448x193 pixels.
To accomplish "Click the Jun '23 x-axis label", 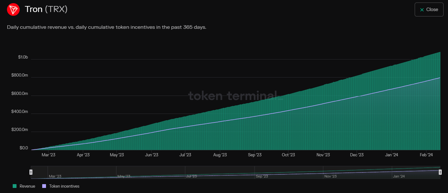I will point(151,155).
